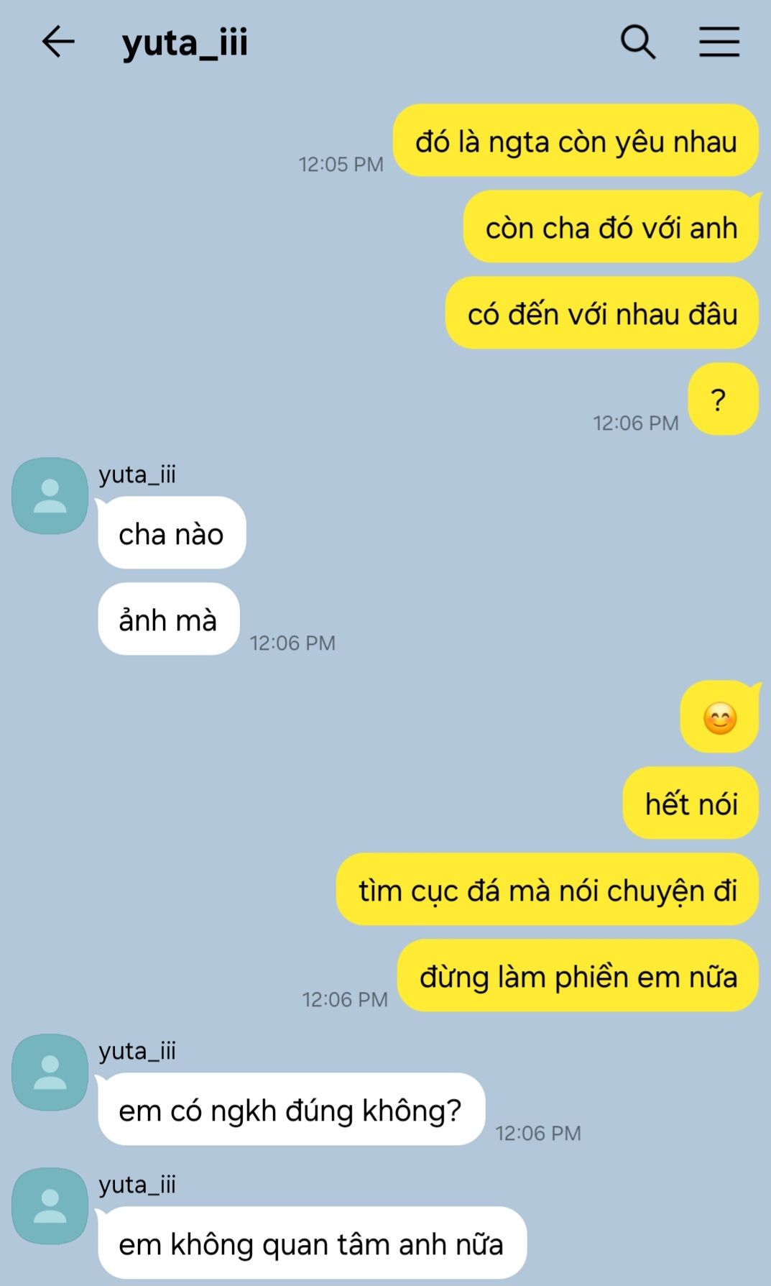Tap the 'có đến với nhau đâu' bubble
The image size is (771, 1286).
tap(602, 313)
